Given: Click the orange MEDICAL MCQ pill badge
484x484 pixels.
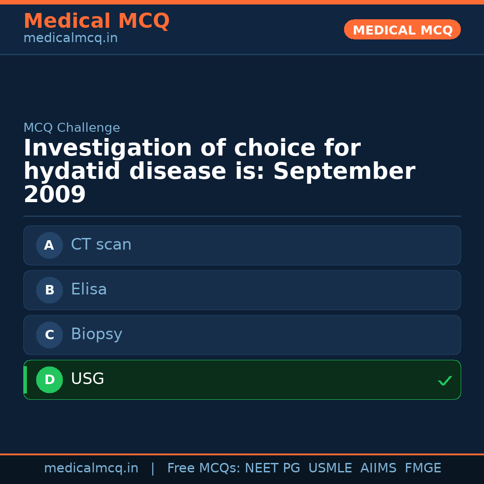Looking at the screenshot, I should 402,30.
